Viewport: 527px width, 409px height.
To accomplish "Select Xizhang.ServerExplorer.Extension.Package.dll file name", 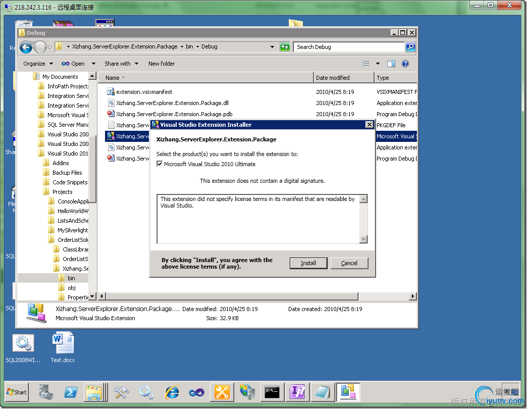I will tap(173, 103).
